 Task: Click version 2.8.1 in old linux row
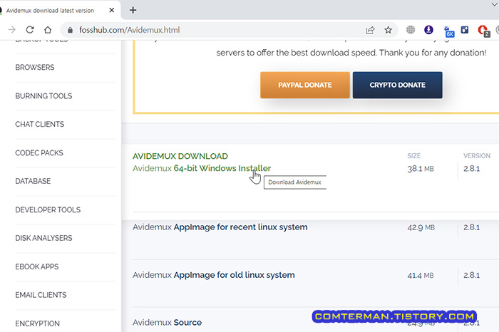471,276
